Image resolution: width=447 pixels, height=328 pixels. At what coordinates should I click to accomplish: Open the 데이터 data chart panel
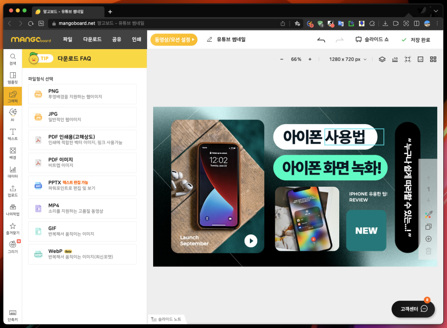click(x=12, y=172)
